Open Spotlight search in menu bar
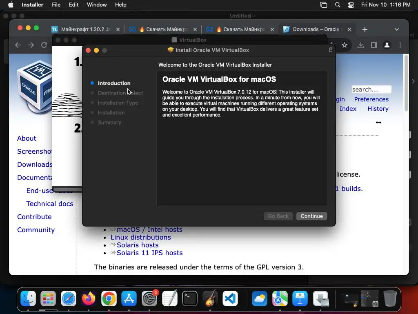Image resolution: width=418 pixels, height=314 pixels. pyautogui.click(x=338, y=5)
